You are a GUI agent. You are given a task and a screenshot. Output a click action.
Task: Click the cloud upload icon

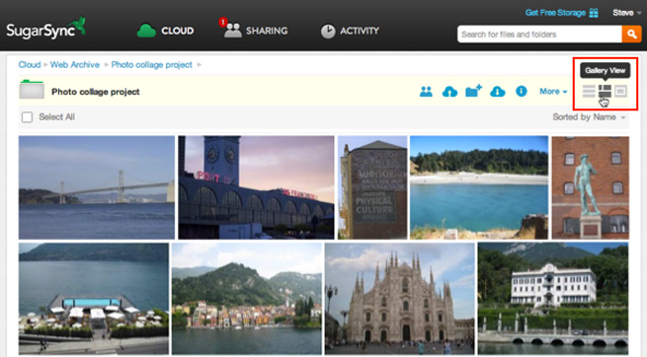tap(449, 92)
